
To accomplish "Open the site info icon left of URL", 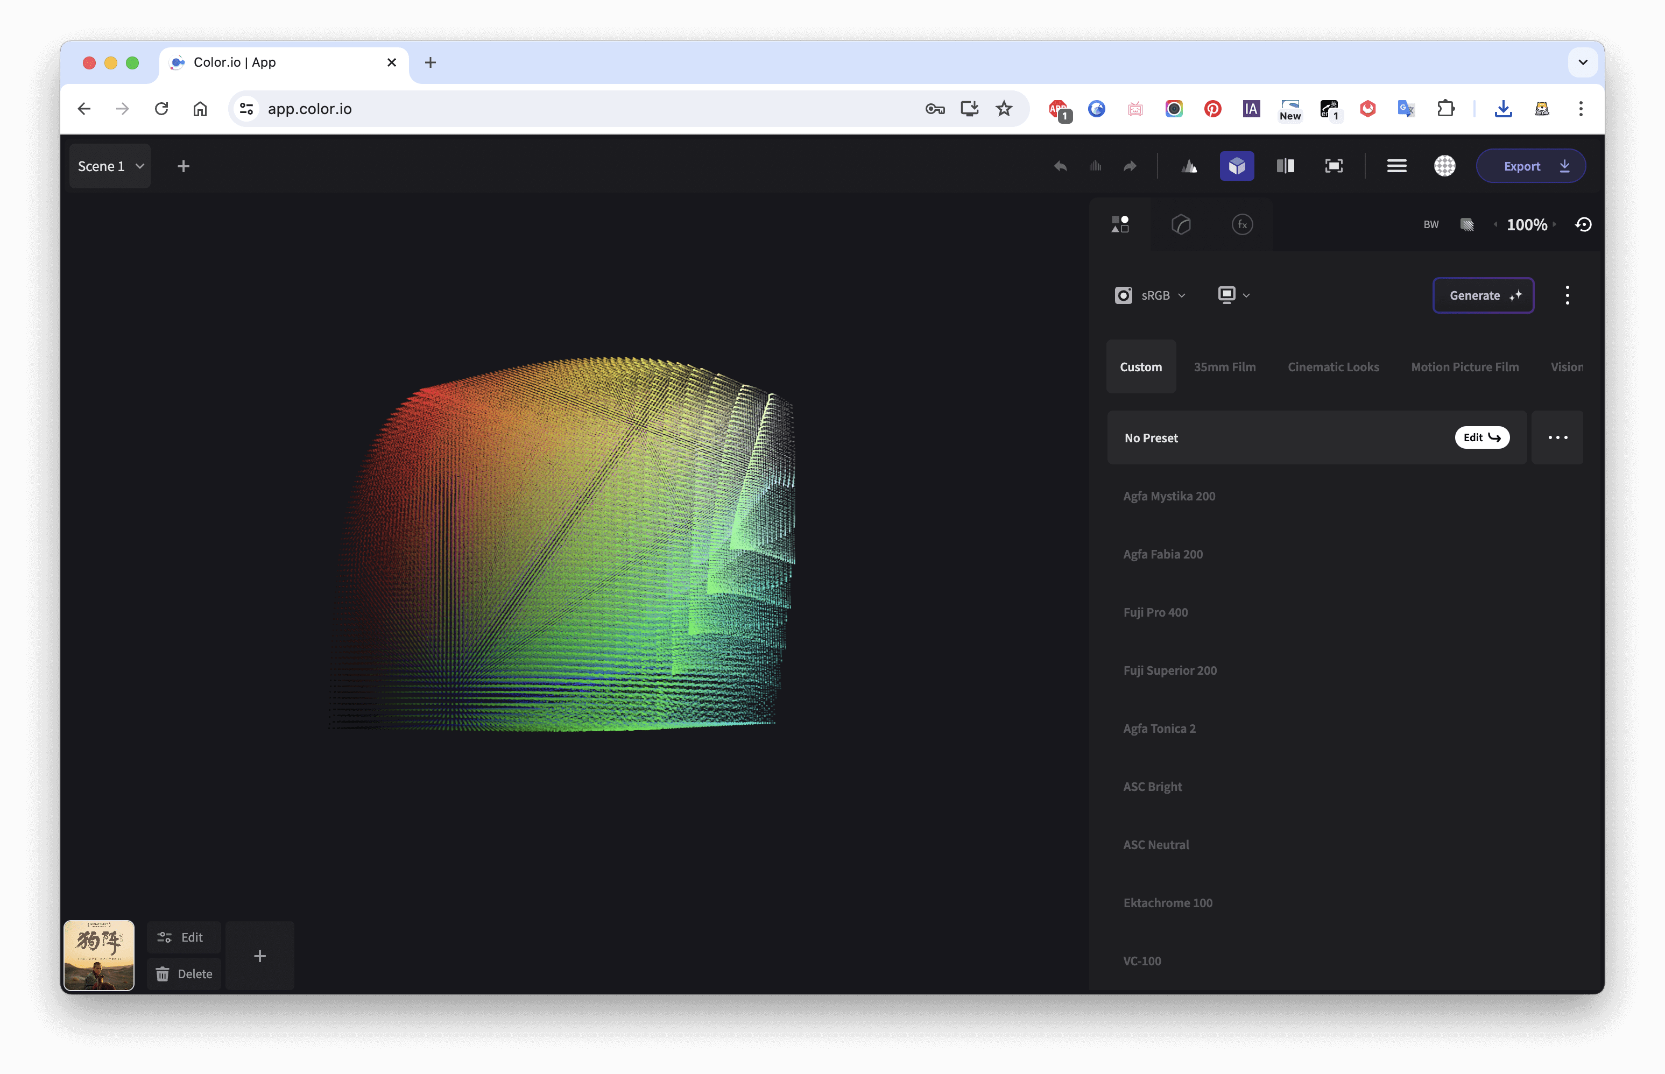I will click(x=246, y=109).
